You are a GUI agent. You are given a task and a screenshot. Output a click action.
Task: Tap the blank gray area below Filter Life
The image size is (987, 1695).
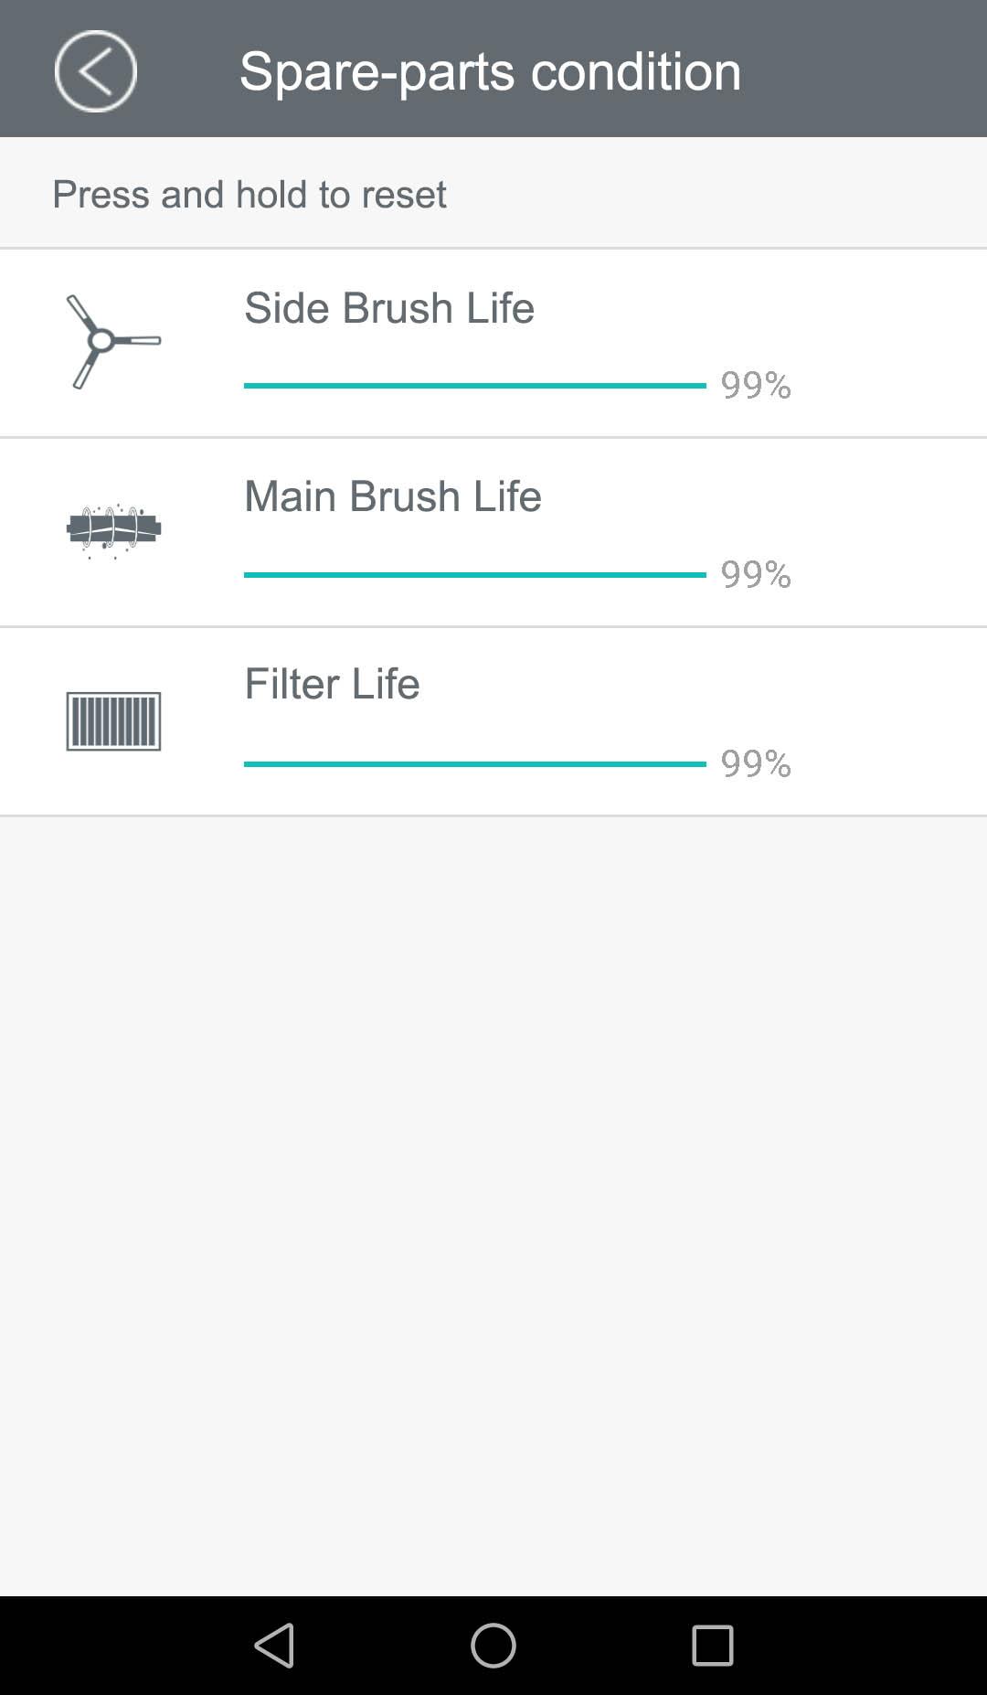[493, 1189]
